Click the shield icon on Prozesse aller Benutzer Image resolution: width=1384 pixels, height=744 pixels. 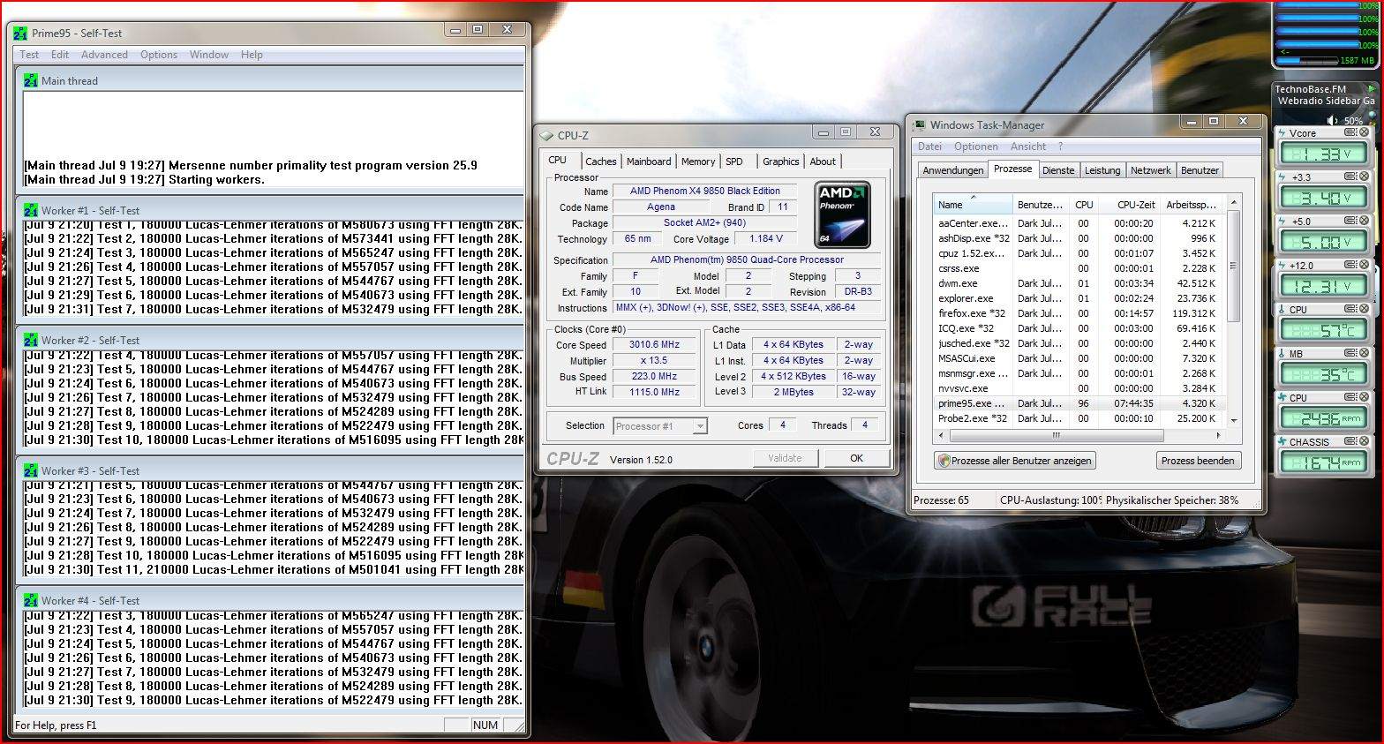click(x=944, y=461)
